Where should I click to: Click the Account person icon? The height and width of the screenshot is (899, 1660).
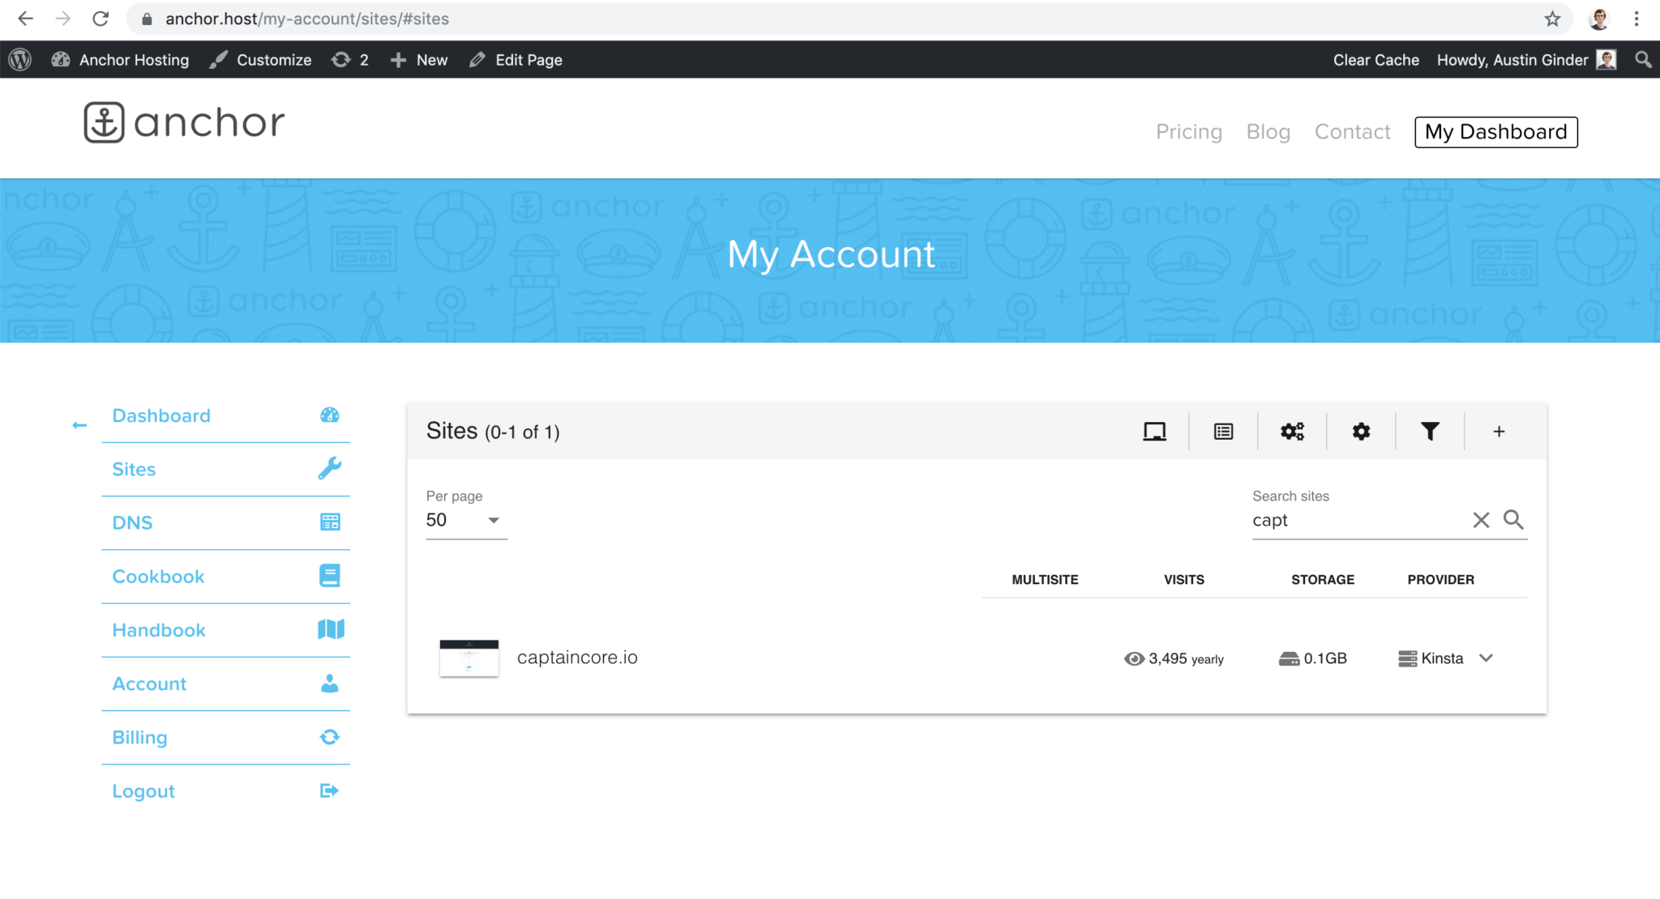[x=330, y=683]
